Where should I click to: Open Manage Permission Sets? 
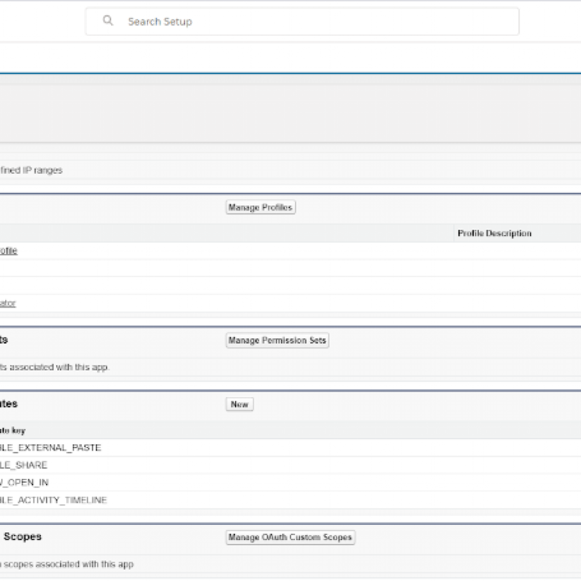pyautogui.click(x=277, y=340)
